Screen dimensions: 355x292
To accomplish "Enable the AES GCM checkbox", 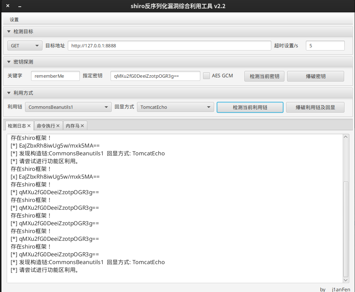I will coord(206,76).
